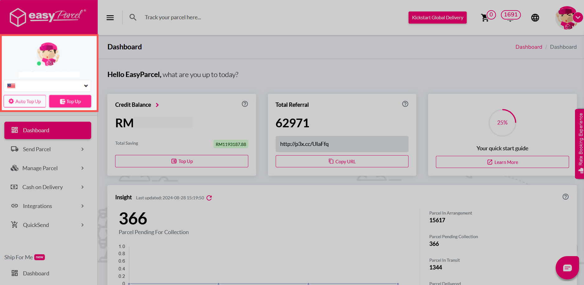
Task: Click the Manage Parcel boxes icon
Action: (x=14, y=168)
